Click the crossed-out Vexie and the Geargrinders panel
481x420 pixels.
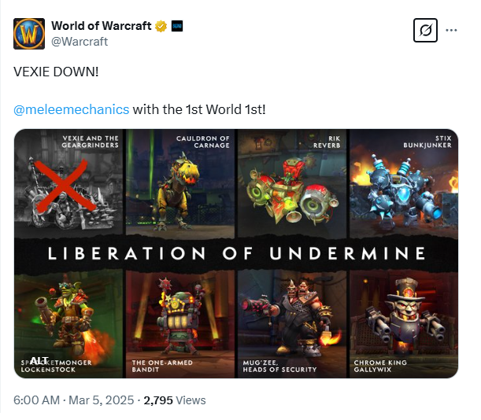(x=68, y=182)
